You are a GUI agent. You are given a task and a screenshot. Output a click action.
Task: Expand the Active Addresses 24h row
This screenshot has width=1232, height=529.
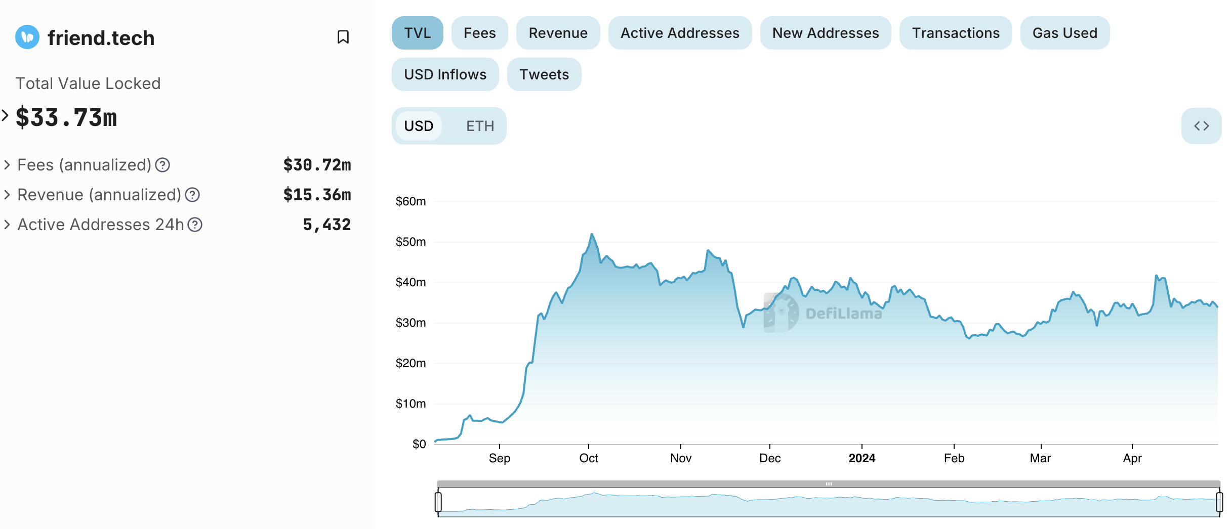7,225
